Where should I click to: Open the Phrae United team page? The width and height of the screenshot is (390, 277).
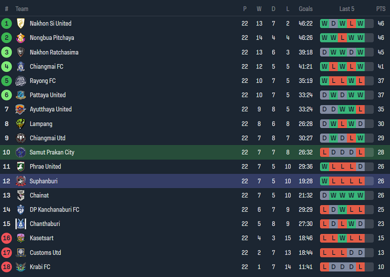pyautogui.click(x=45, y=166)
